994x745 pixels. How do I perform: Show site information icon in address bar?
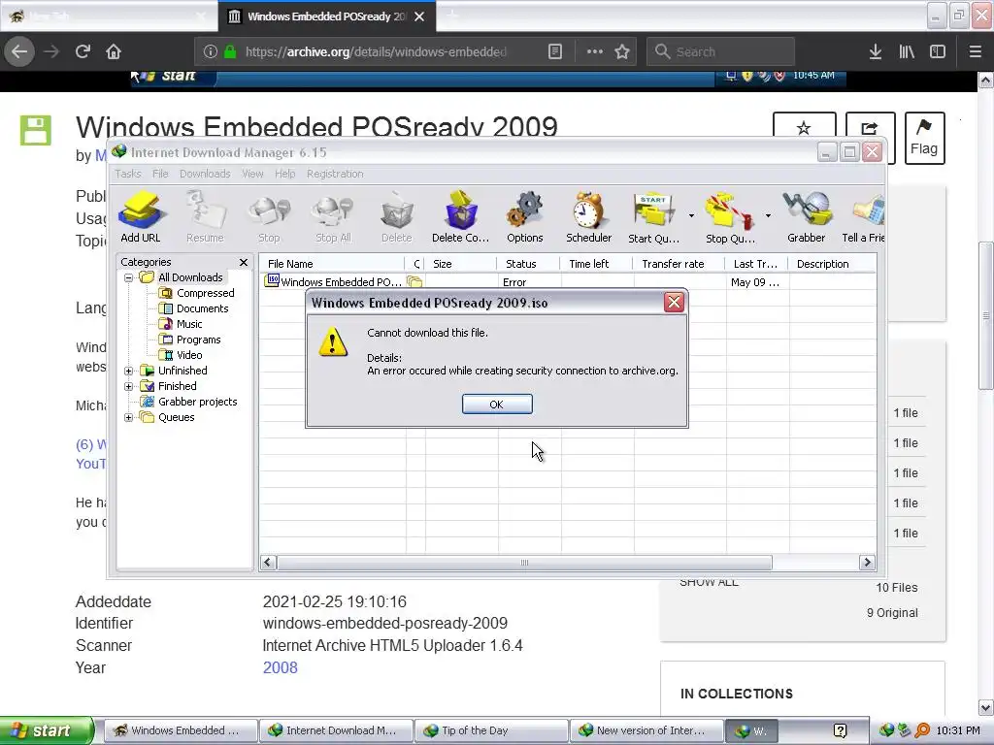coord(211,51)
